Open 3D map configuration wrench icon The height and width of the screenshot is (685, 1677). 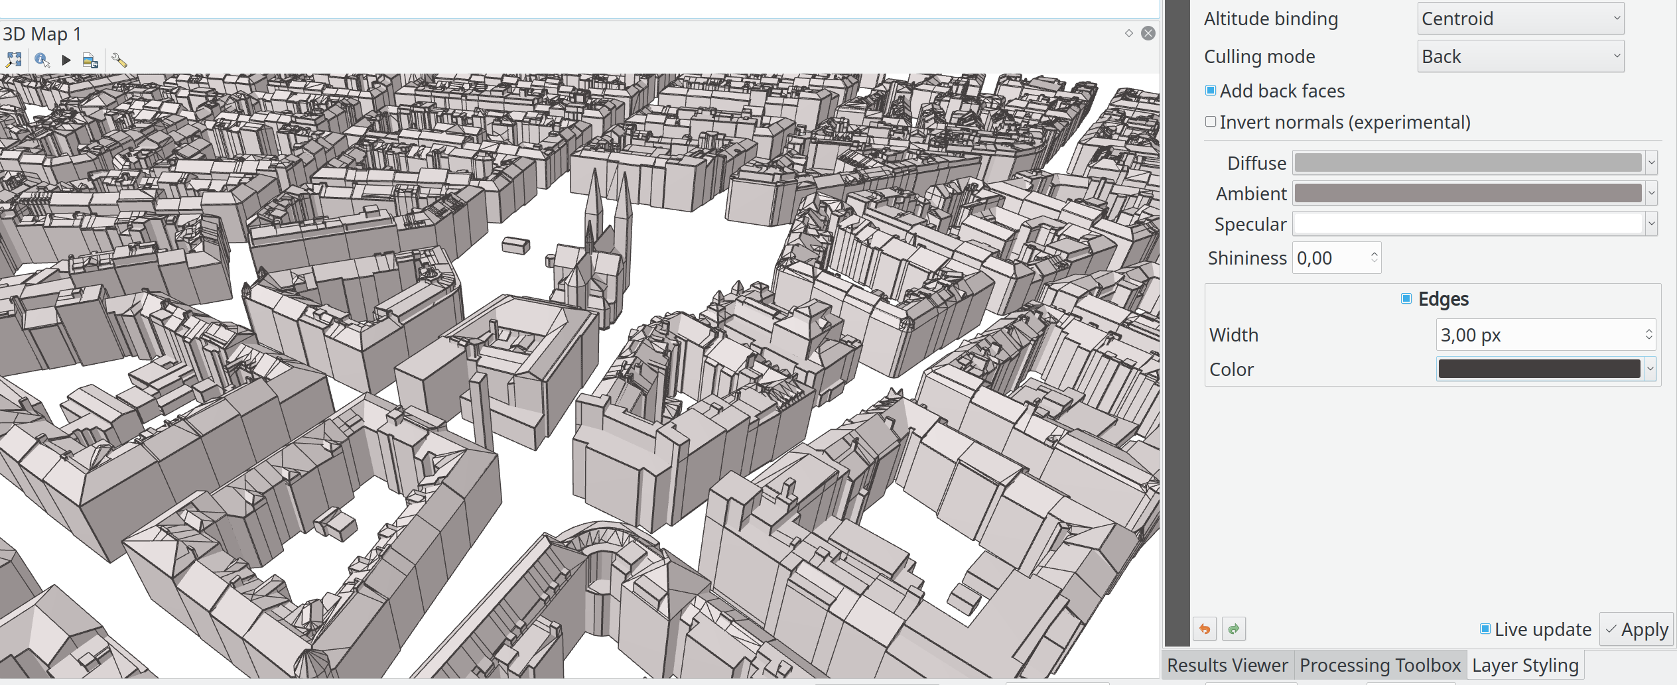click(119, 60)
